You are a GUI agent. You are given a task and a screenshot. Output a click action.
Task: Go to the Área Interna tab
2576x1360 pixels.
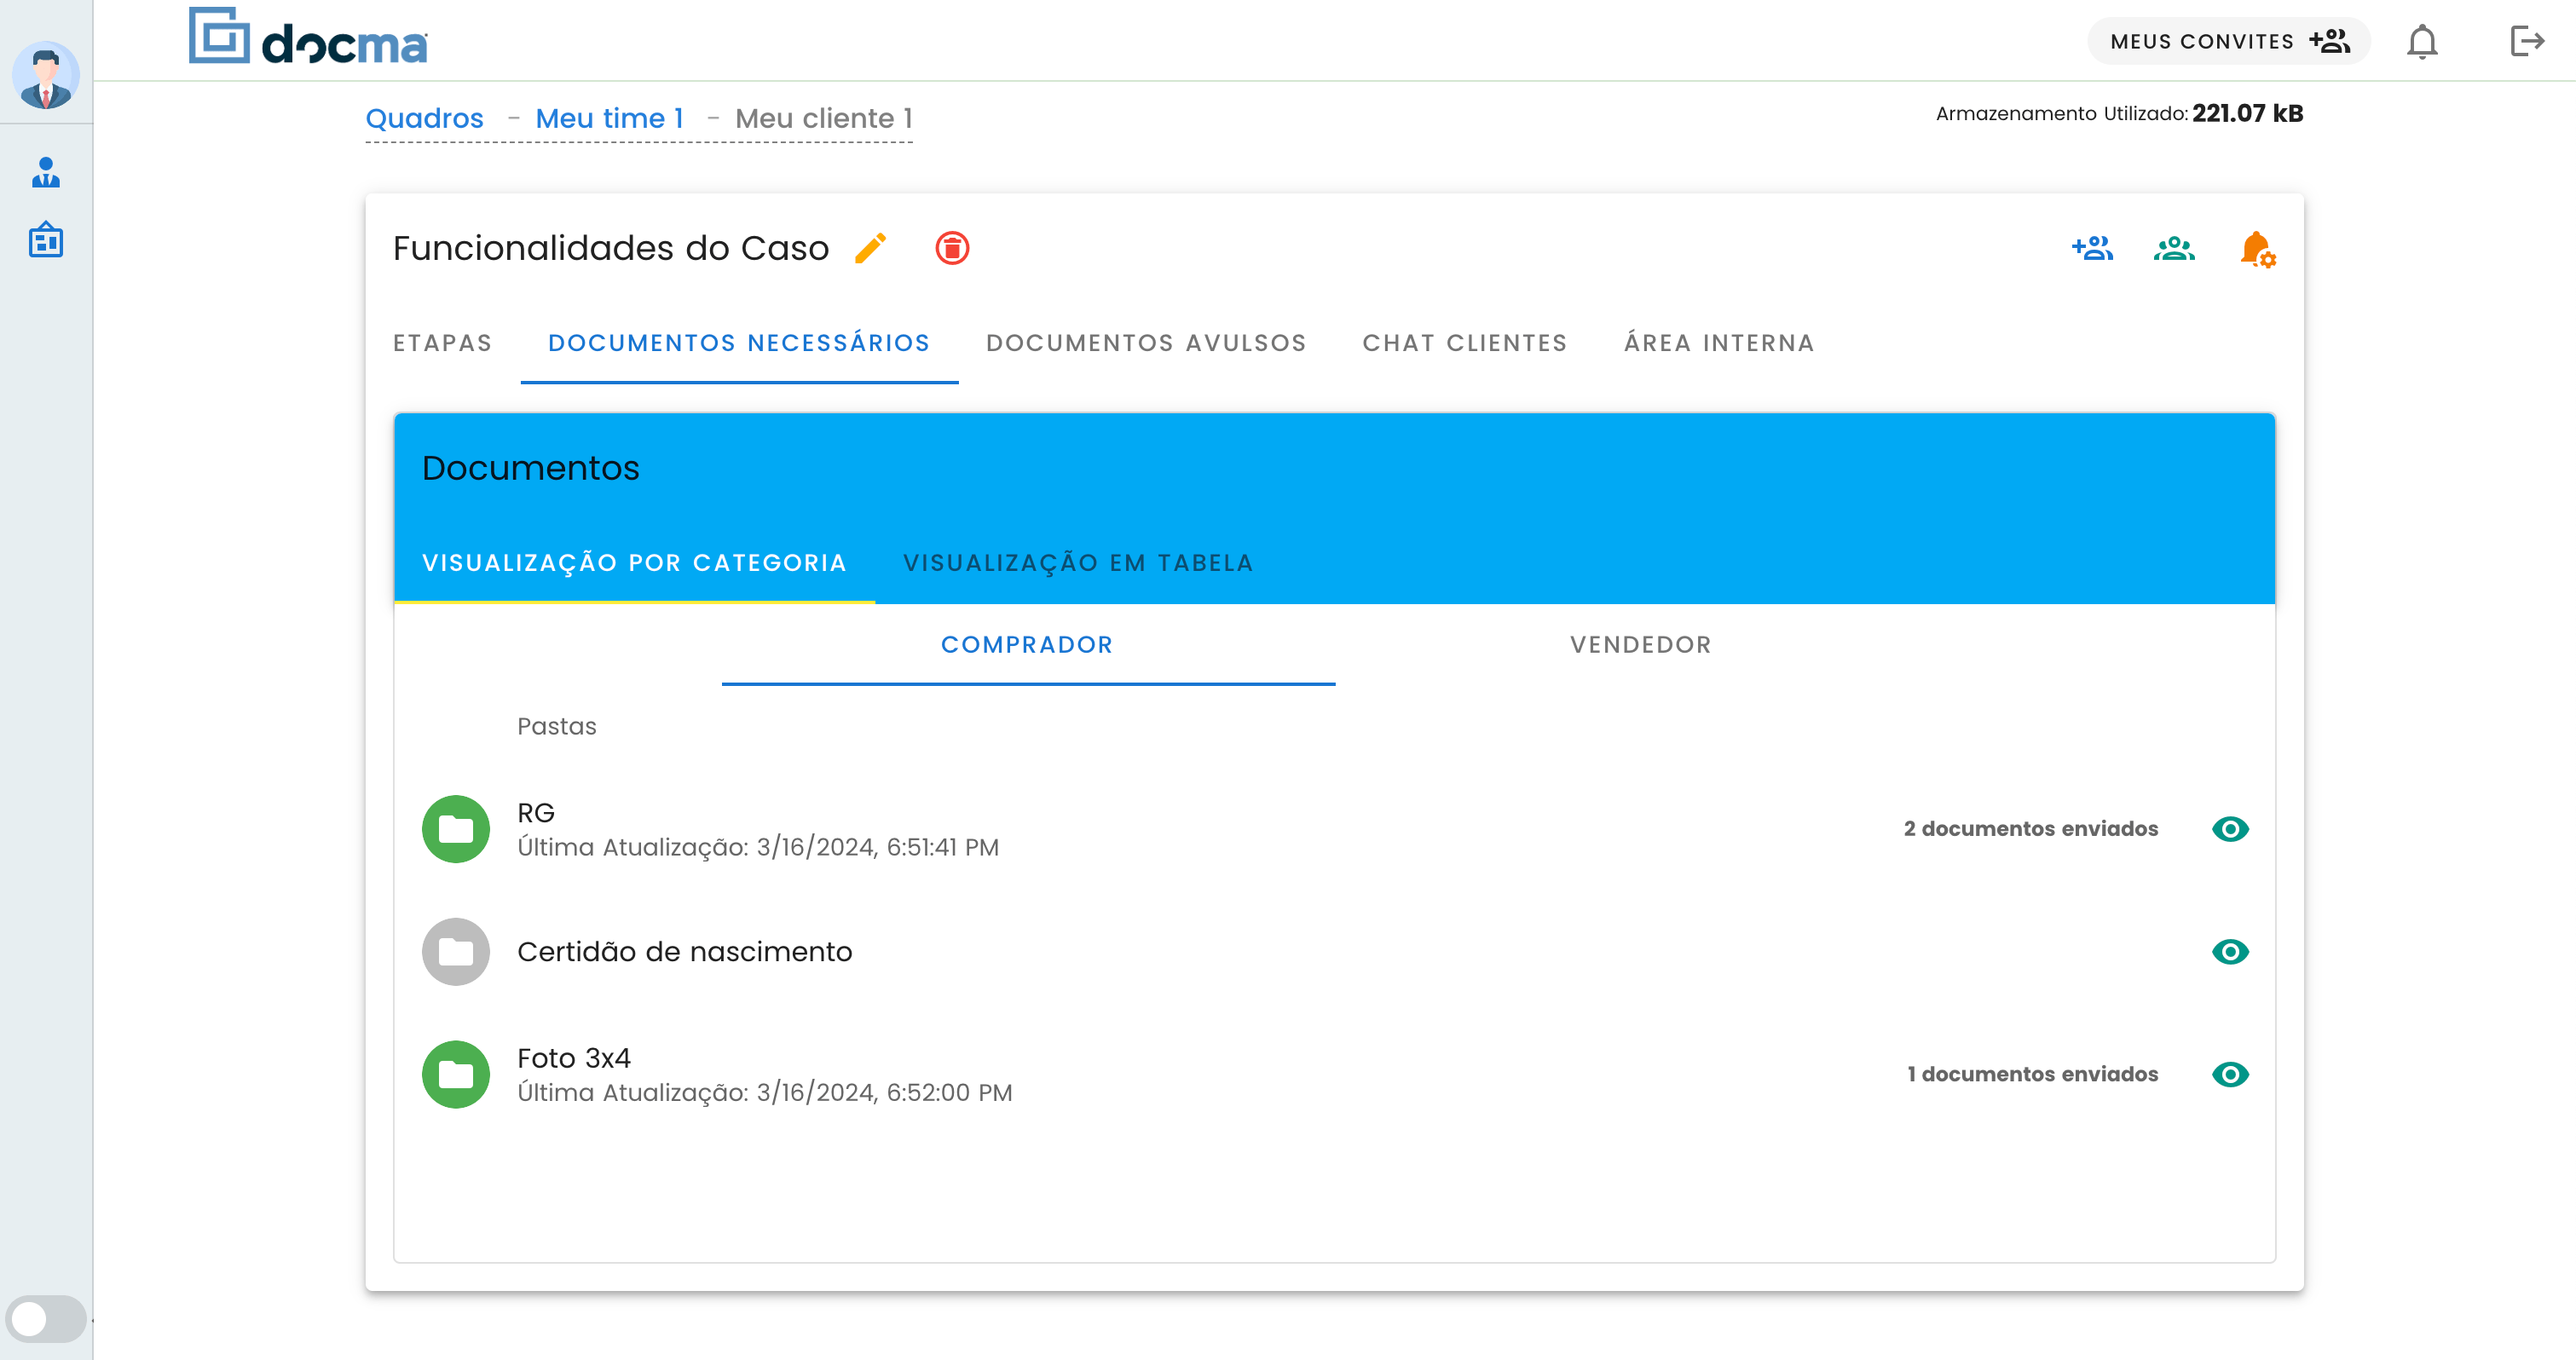(x=1719, y=343)
